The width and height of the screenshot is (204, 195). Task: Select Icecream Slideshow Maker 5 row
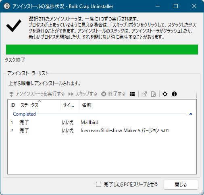[x=102, y=131]
